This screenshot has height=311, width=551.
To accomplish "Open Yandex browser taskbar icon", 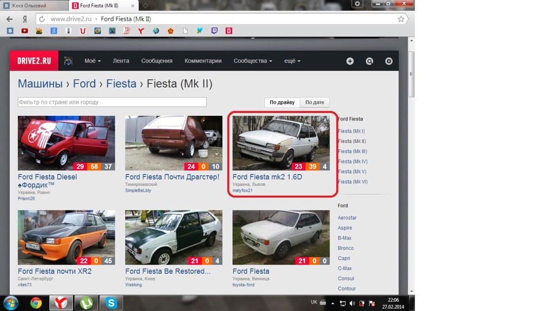I will pos(61,303).
